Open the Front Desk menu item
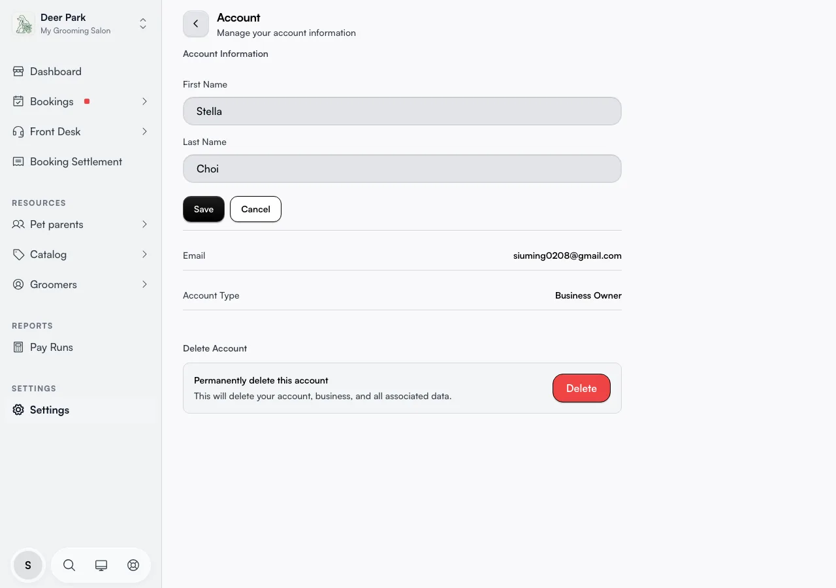 tap(81, 131)
